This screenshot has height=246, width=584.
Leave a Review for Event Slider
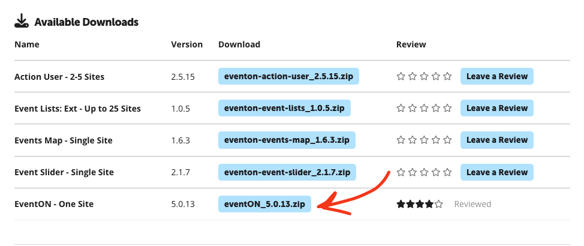[x=497, y=172]
